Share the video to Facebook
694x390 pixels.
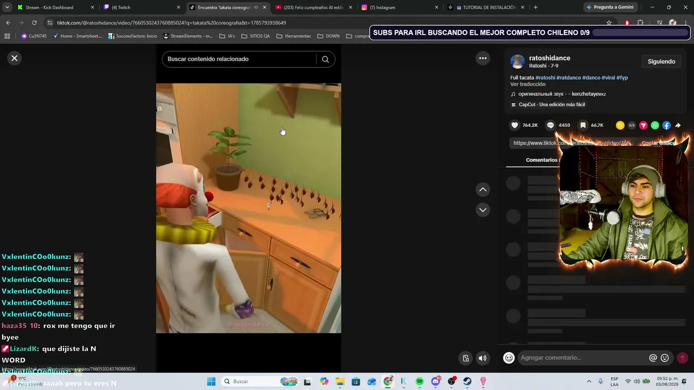(666, 125)
